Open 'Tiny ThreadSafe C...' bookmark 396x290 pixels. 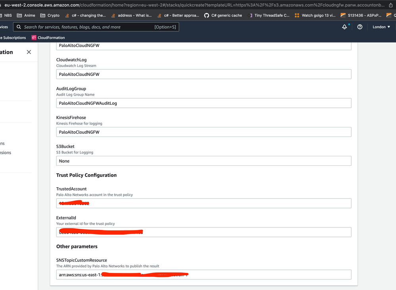point(269,15)
